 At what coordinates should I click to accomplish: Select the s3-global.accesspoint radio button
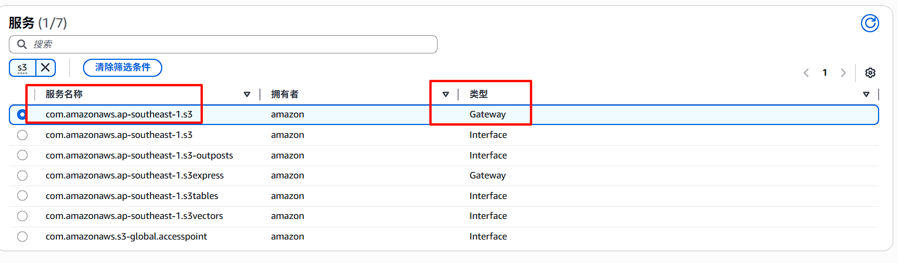22,237
